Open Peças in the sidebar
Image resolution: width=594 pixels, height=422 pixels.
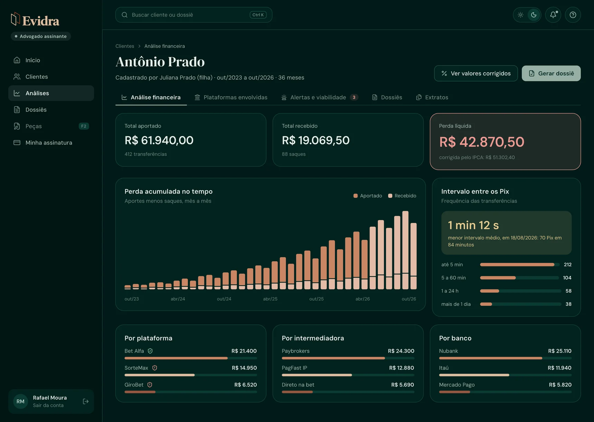[x=51, y=126]
